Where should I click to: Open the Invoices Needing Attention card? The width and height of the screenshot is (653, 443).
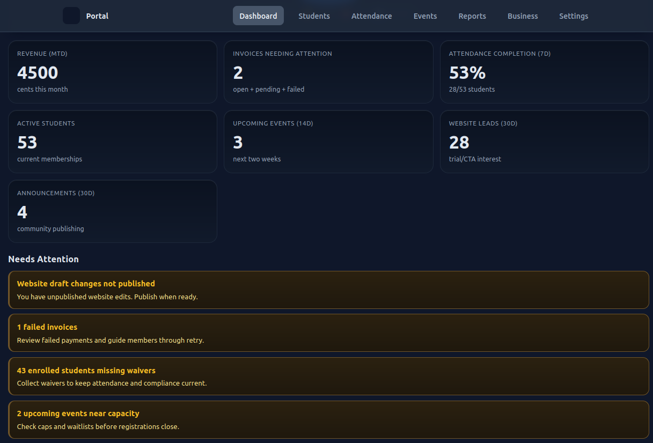click(328, 72)
